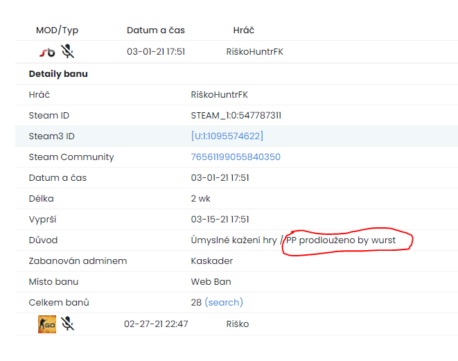
Task: Click the expiry date 03-15-21 17:51
Action: click(x=220, y=219)
